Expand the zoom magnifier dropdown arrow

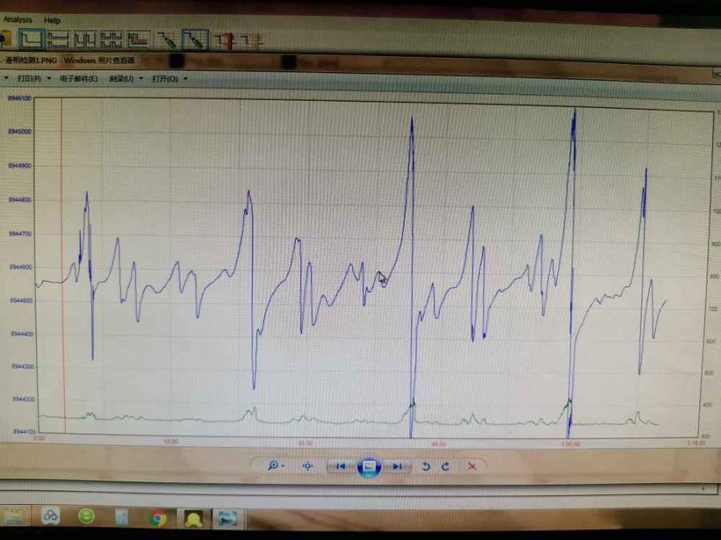(283, 466)
